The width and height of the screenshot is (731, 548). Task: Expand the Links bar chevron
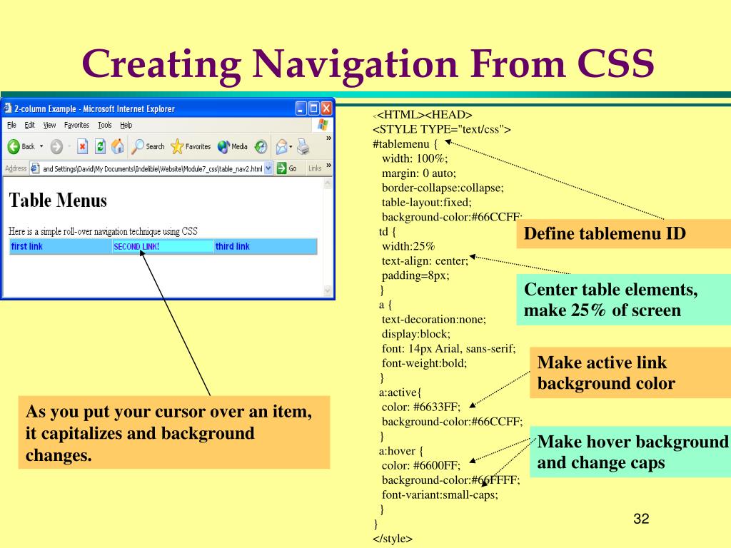pyautogui.click(x=328, y=166)
